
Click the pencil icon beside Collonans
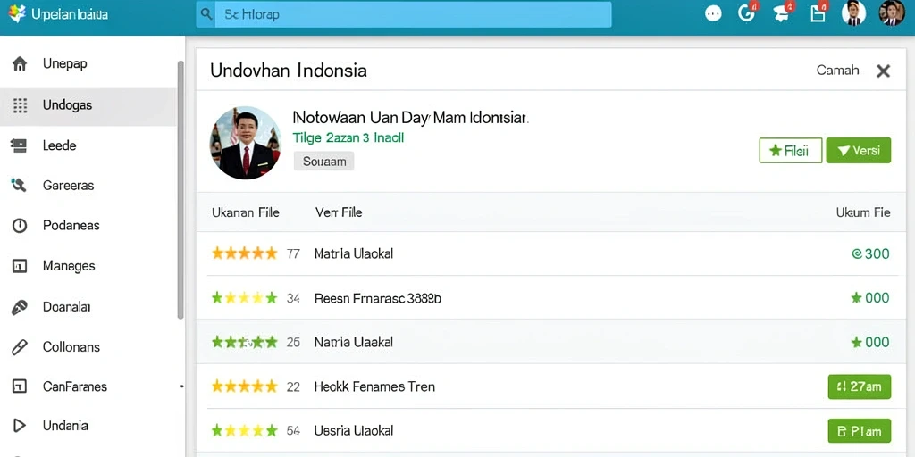pos(20,347)
